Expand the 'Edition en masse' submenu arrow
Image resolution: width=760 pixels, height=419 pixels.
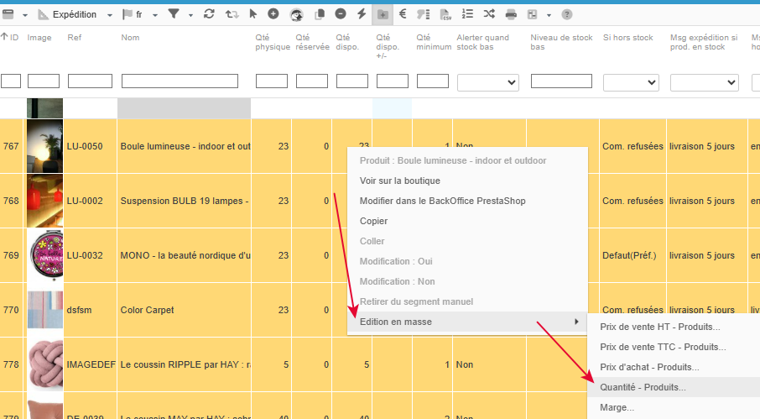click(576, 322)
